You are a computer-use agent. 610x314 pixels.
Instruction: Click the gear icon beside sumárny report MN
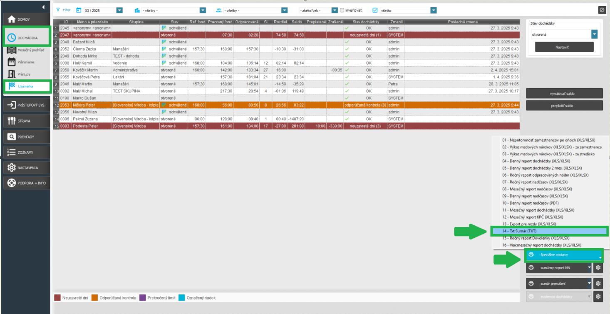(598, 268)
